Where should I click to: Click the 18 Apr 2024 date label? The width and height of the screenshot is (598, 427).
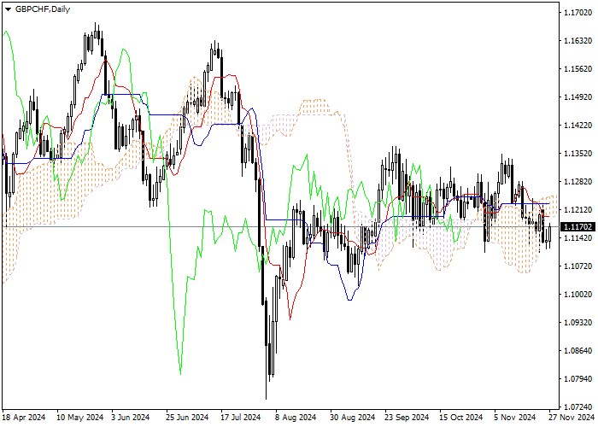(24, 418)
